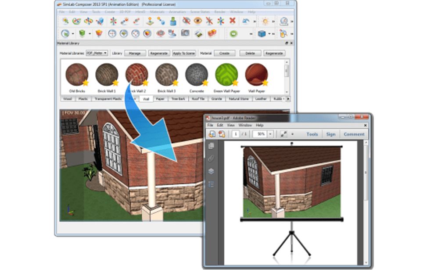This screenshot has width=427, height=270.
Task: Select the Brick Wall 3 material
Action: coord(167,75)
